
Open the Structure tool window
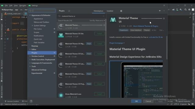point(2,64)
